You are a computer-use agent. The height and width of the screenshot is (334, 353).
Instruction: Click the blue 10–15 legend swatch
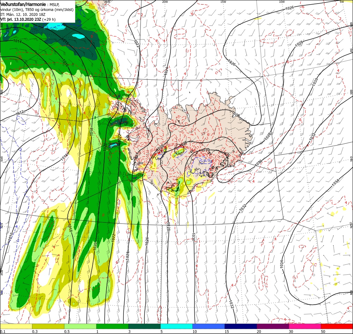[x=209, y=326]
